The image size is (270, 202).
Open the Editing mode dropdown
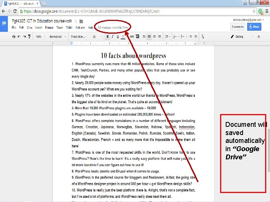(242, 37)
